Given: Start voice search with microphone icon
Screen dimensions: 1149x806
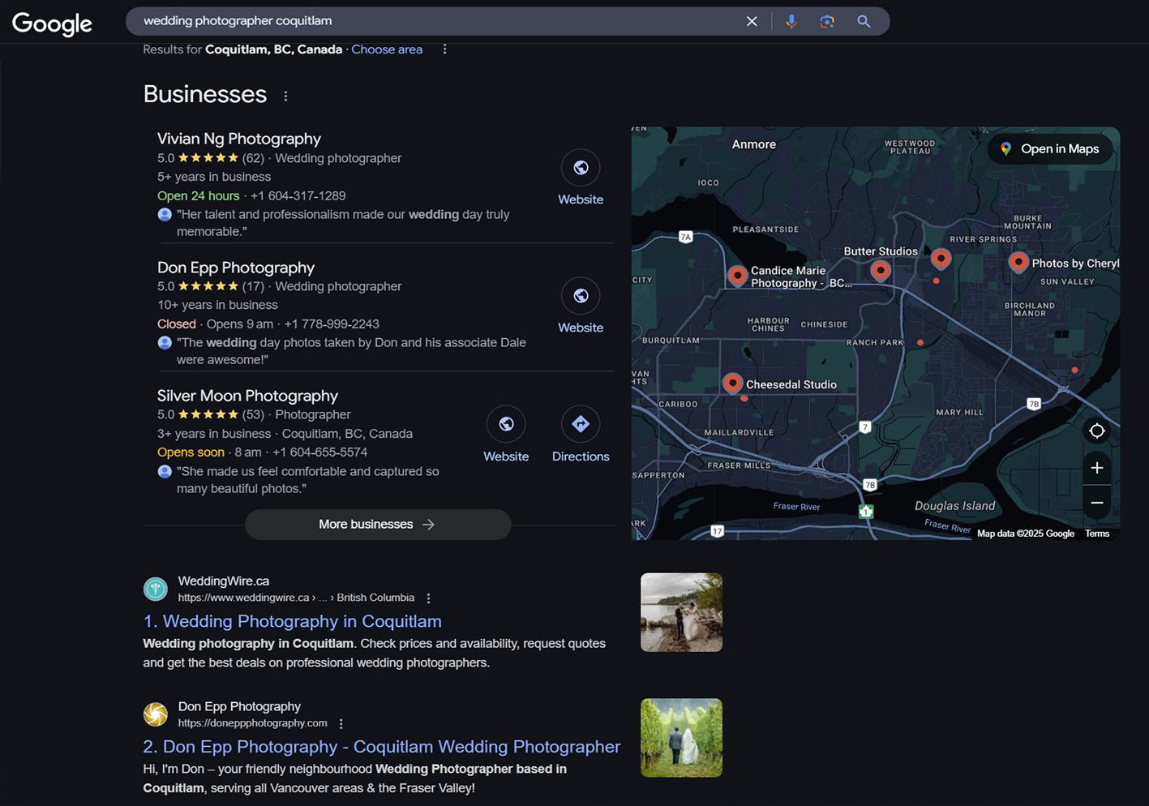Looking at the screenshot, I should (791, 21).
